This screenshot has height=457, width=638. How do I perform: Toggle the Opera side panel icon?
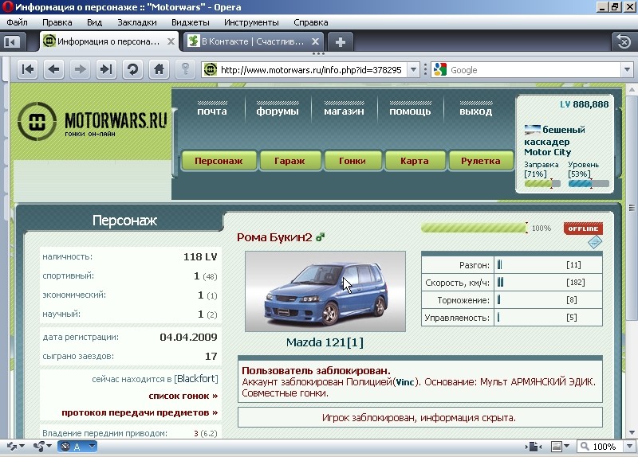click(12, 42)
